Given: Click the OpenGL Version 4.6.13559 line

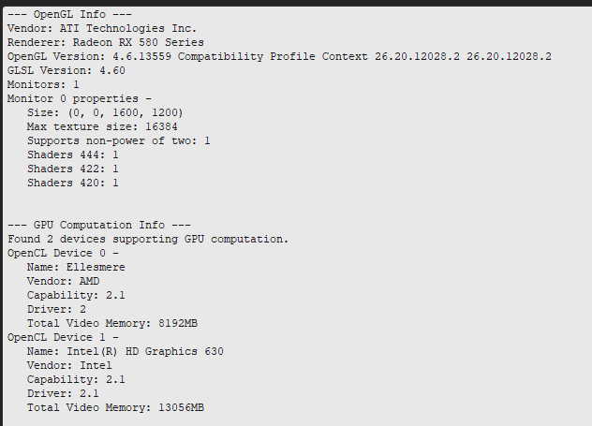Looking at the screenshot, I should (279, 56).
